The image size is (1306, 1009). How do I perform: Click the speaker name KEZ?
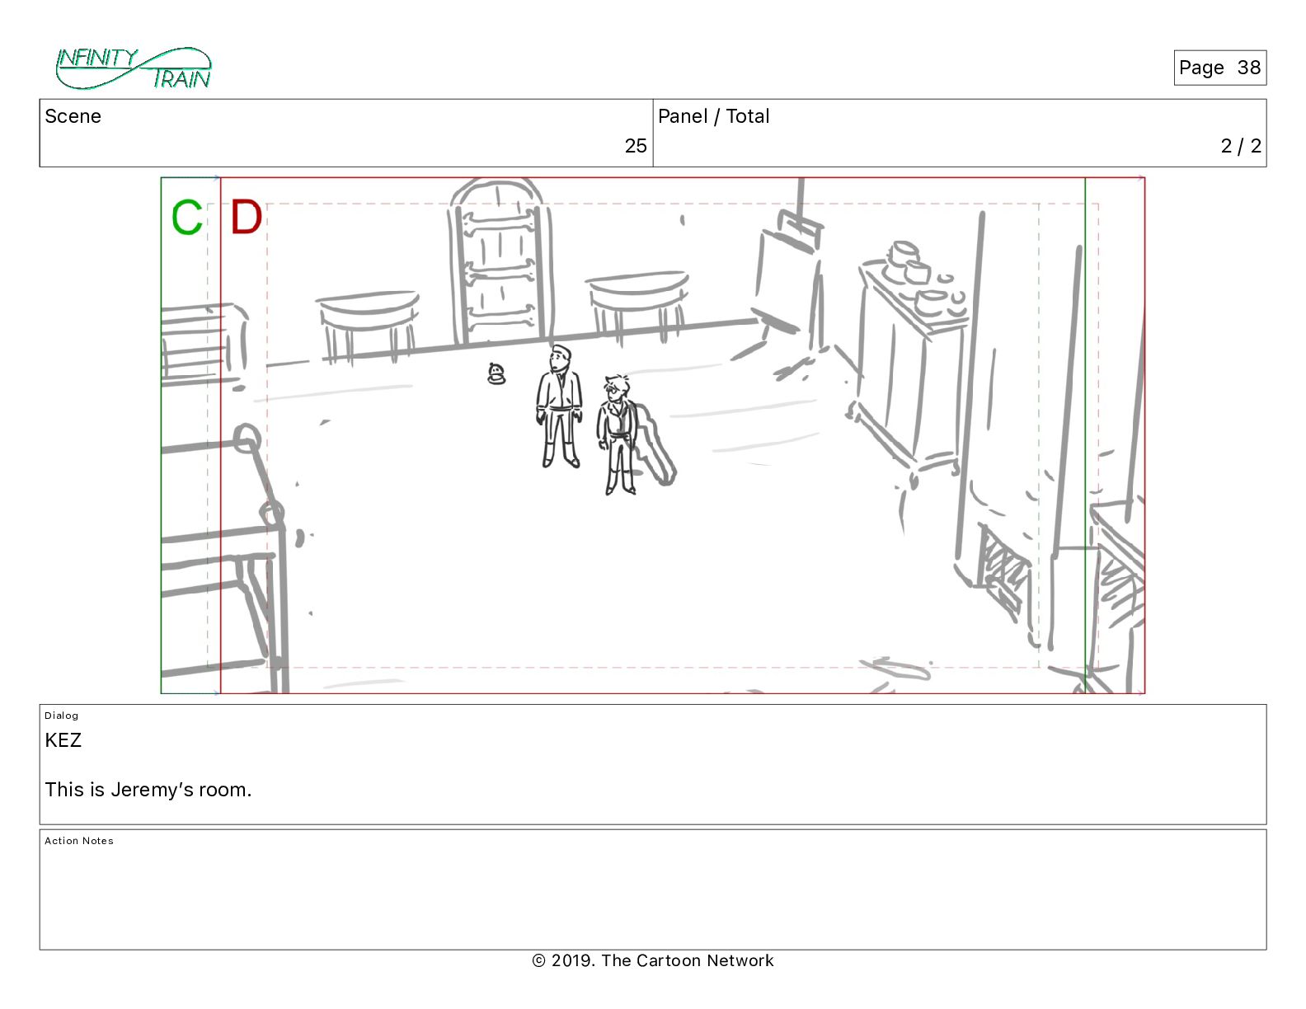tap(63, 740)
